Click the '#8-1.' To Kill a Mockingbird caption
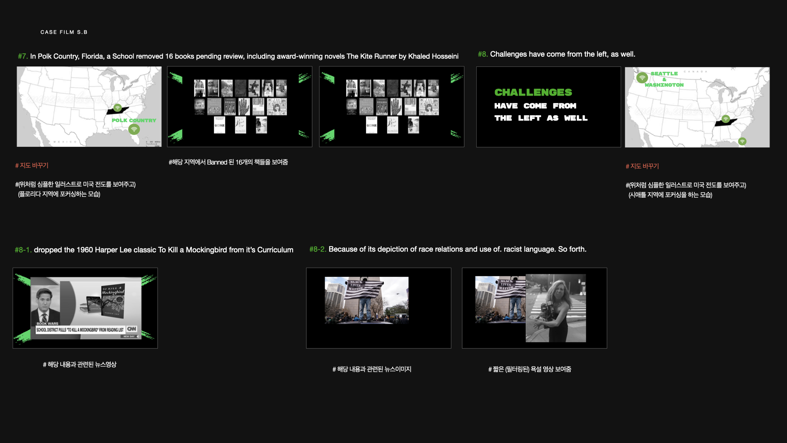Image resolution: width=787 pixels, height=443 pixels. [x=154, y=250]
